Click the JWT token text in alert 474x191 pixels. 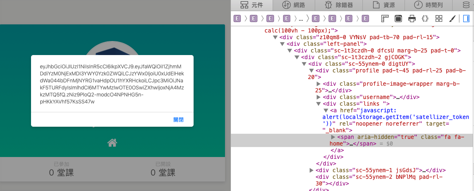pyautogui.click(x=112, y=84)
